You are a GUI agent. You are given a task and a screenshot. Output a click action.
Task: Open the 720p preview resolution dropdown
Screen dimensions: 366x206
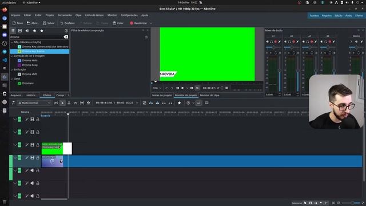point(157,88)
